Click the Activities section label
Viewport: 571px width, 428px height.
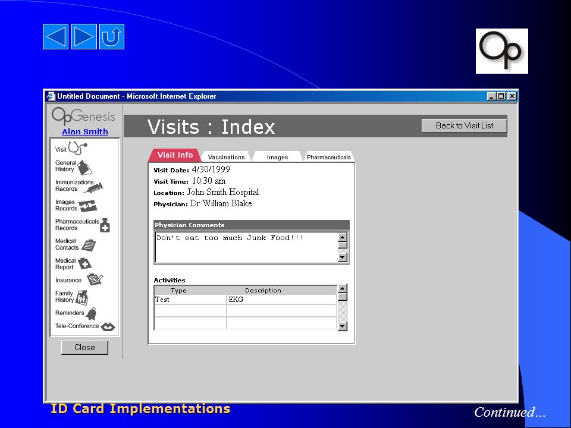(170, 280)
